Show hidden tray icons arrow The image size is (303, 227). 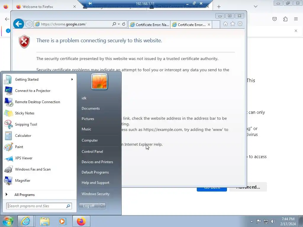(x=252, y=221)
